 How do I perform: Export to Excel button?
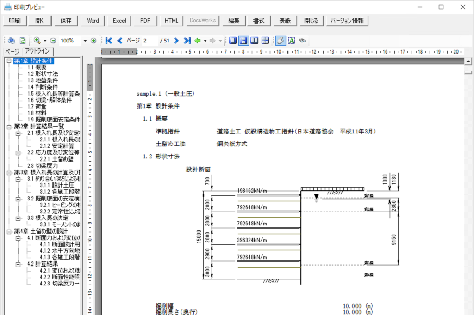(119, 20)
